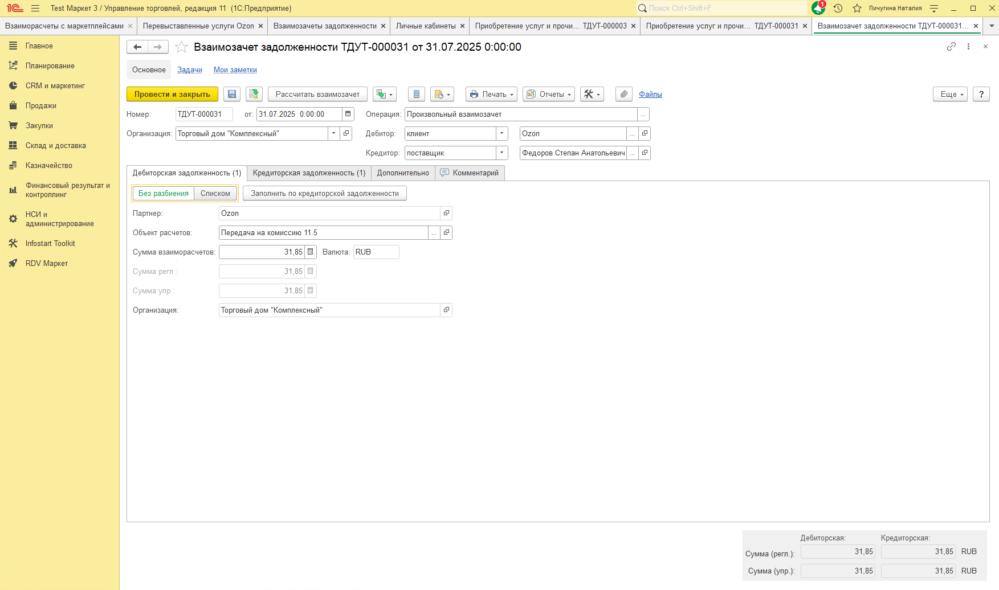Image resolution: width=999 pixels, height=590 pixels.
Task: Click the Объект расчетов input field
Action: 323,233
